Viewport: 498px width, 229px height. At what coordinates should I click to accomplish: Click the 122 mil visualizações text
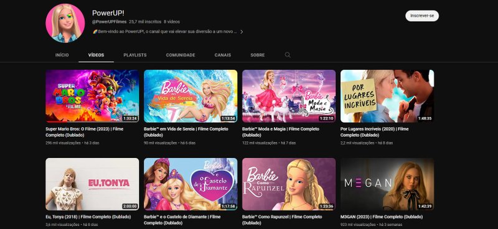(260, 143)
